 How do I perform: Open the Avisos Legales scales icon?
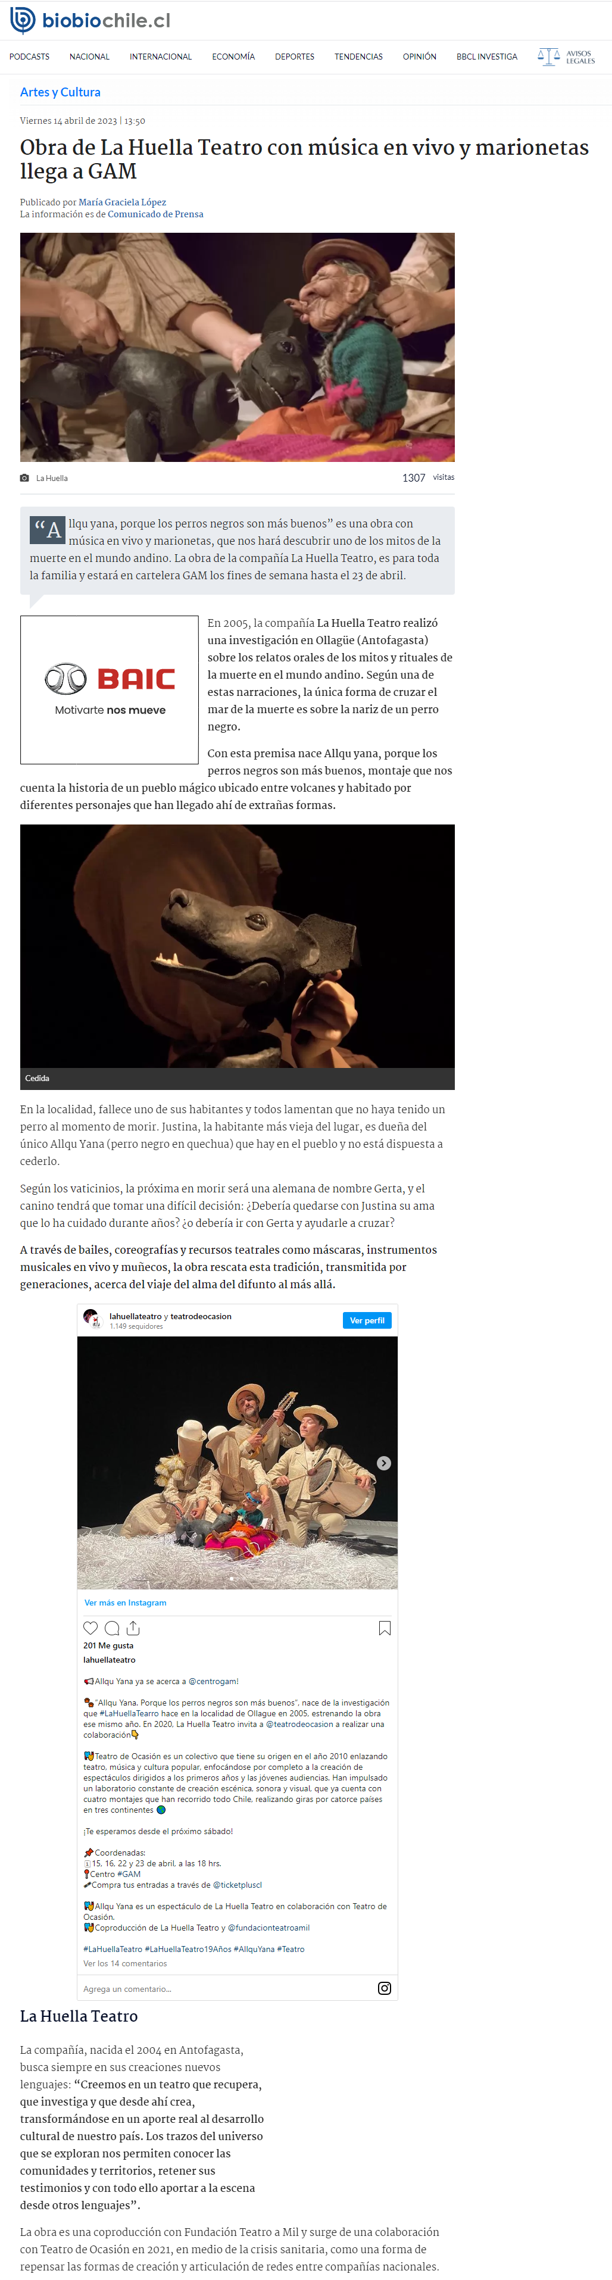[548, 57]
